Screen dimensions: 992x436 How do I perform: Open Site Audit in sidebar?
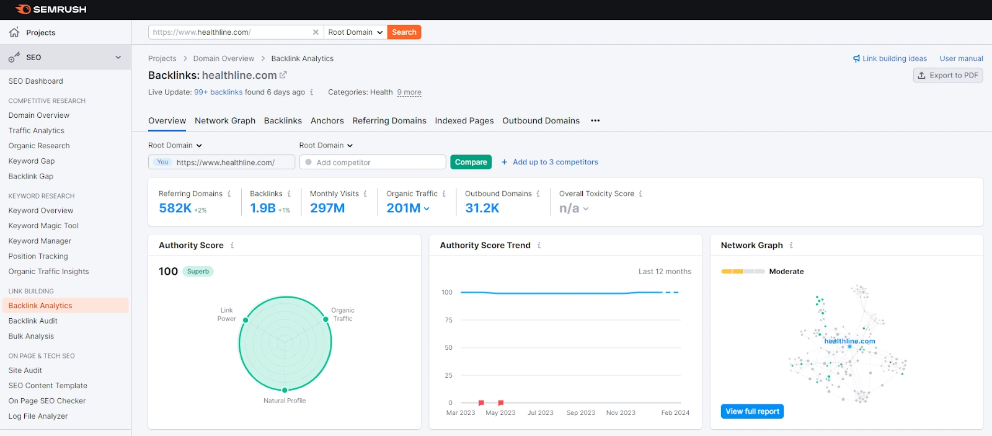pyautogui.click(x=25, y=370)
